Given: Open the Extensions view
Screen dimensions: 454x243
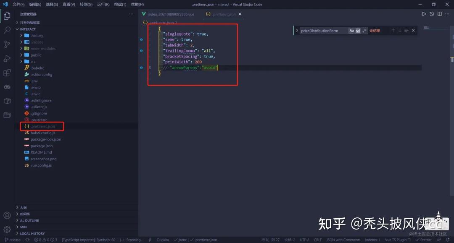Looking at the screenshot, I should [7, 73].
